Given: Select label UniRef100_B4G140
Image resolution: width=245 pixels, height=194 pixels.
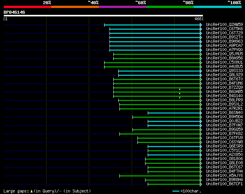Looking at the screenshot, I should tap(224, 96).
